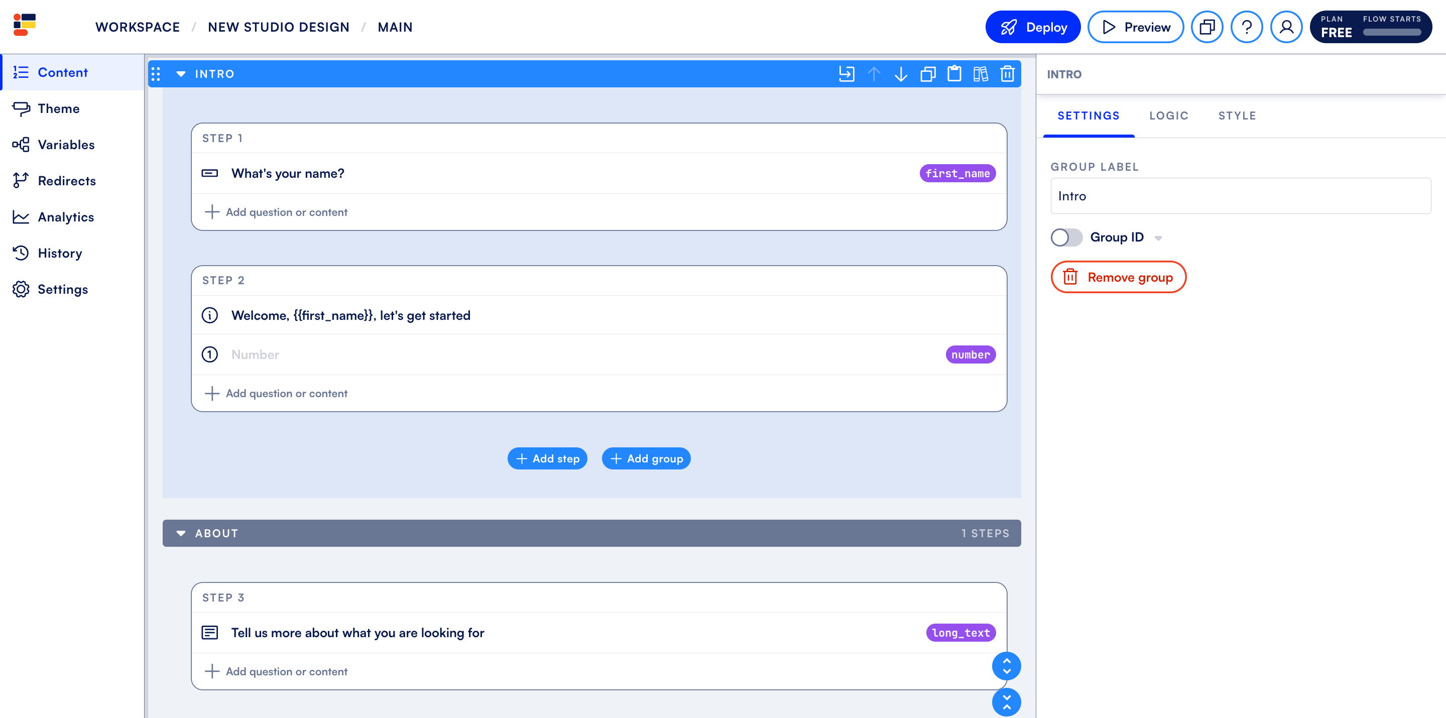Screen dimensions: 1446x718
Task: Click the first_name variable tag
Action: tap(957, 173)
